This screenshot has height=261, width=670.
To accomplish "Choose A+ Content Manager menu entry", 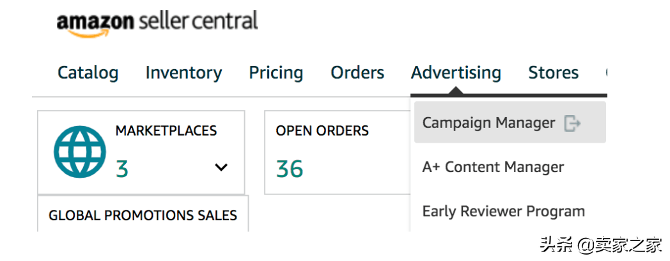I will tap(493, 167).
